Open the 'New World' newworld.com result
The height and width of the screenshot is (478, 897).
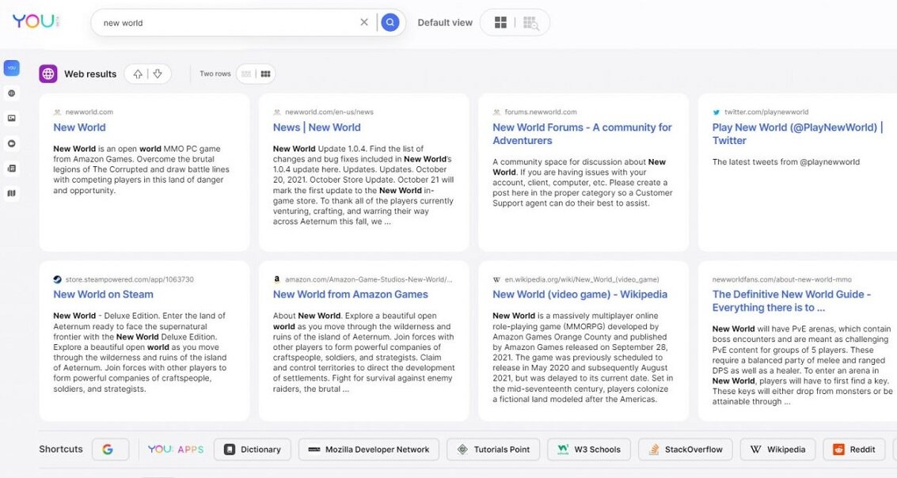tap(79, 127)
